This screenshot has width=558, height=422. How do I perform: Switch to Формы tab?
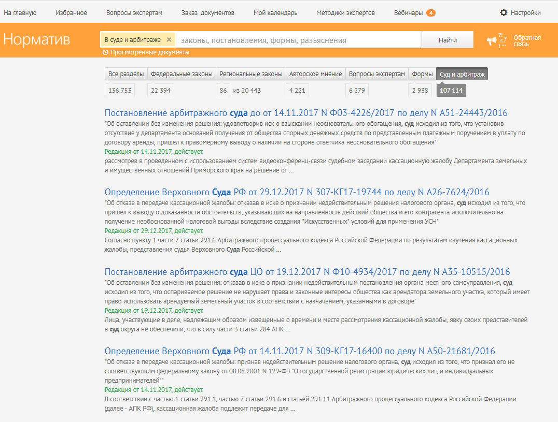(423, 74)
